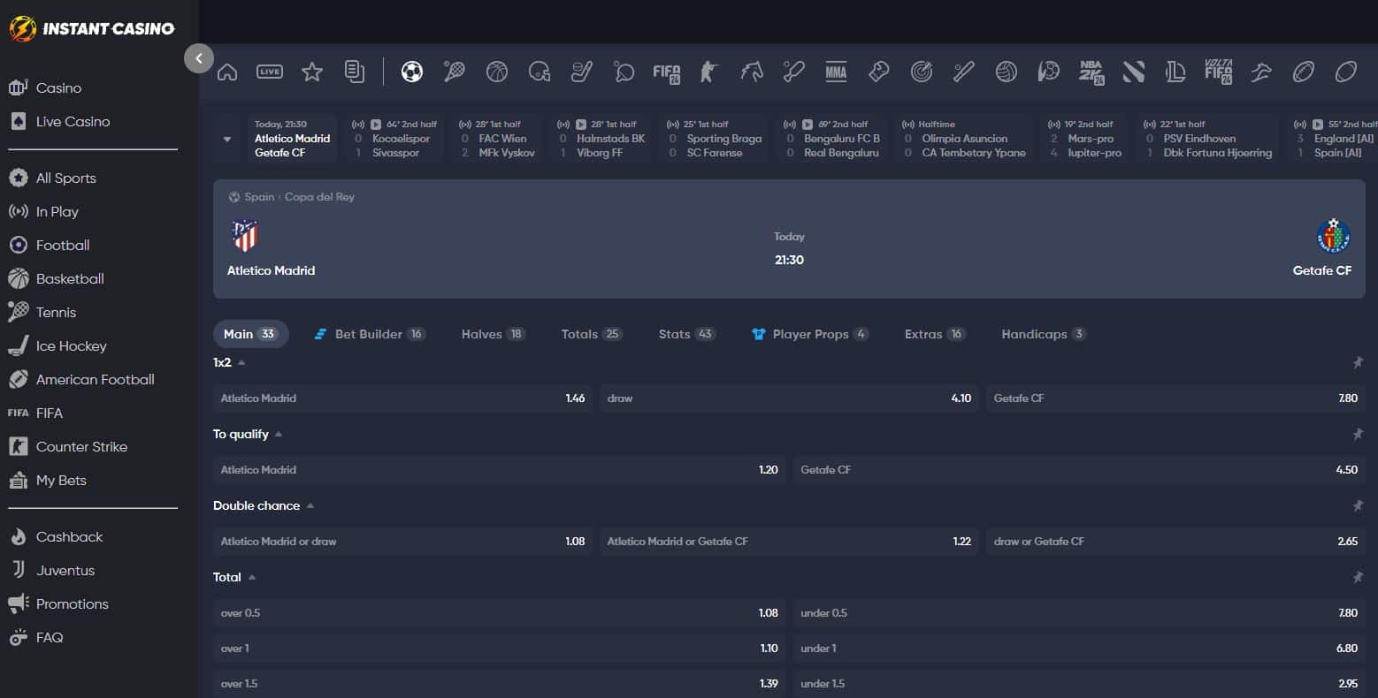Open the bet slip documents icon
This screenshot has width=1378, height=698.
[x=355, y=72]
